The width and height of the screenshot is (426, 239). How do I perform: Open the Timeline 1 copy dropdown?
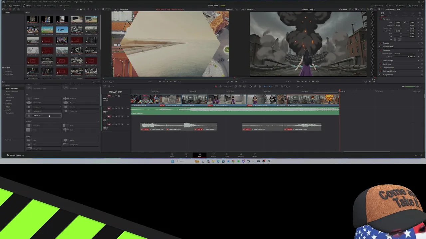pyautogui.click(x=308, y=9)
